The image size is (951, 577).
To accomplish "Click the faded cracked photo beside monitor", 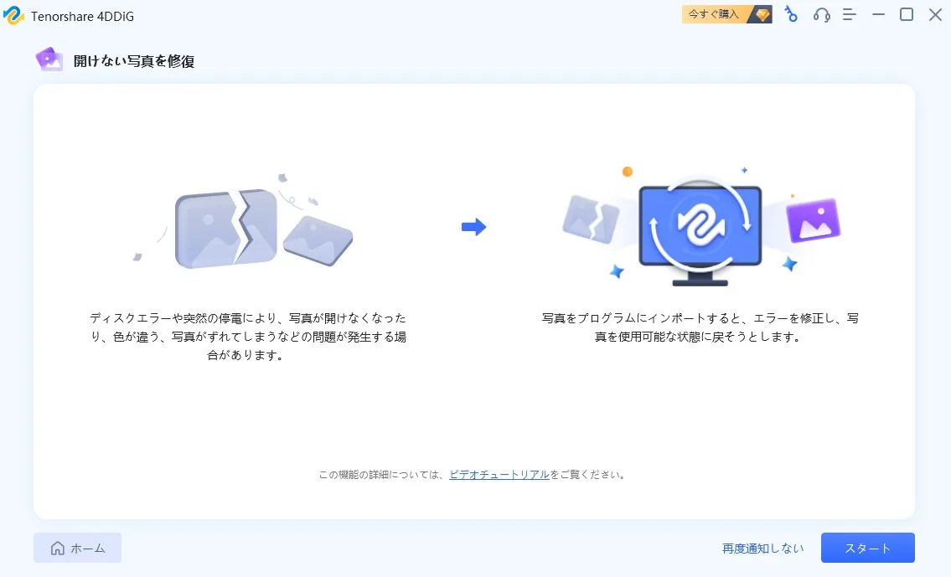I will click(x=592, y=219).
